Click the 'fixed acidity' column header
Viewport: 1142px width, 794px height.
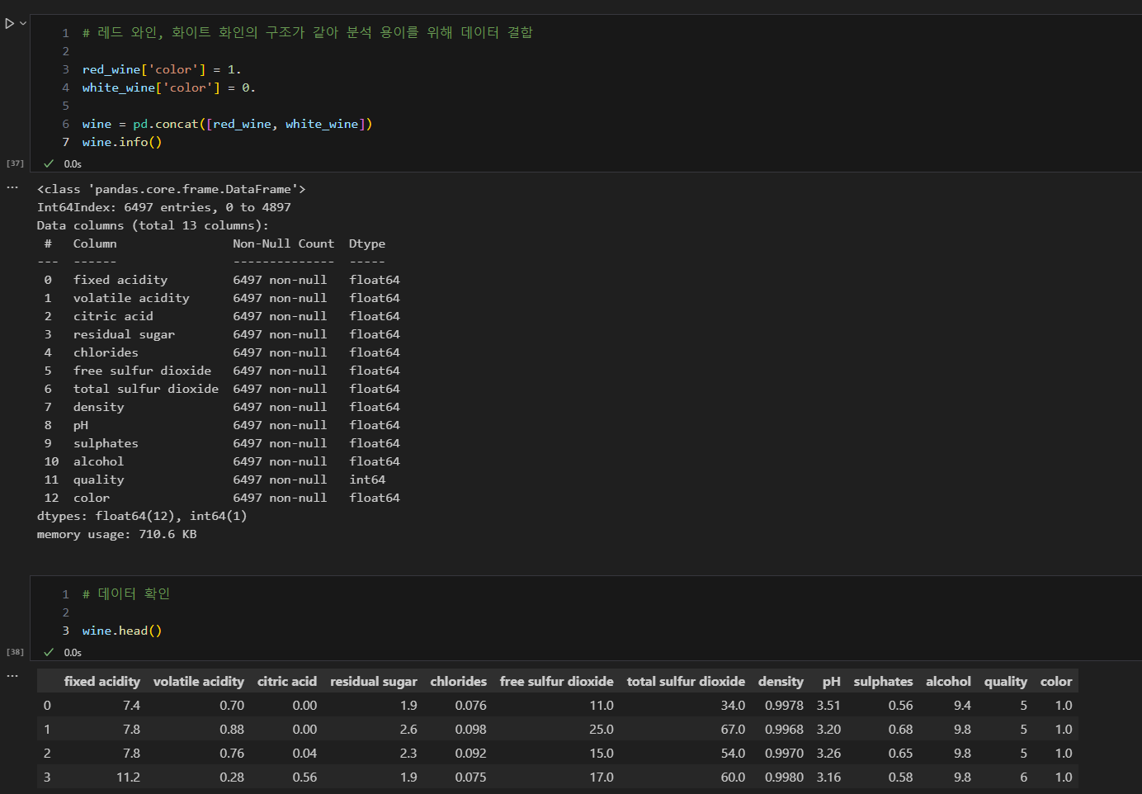point(101,681)
